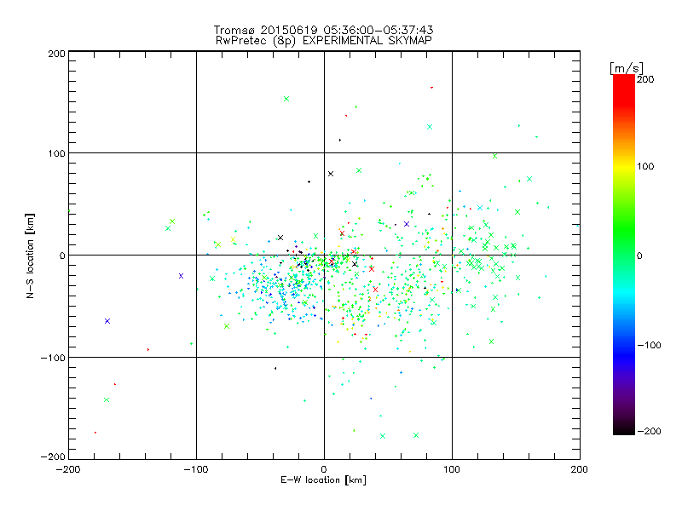Click the x-axis tick label '-100'

196,469
